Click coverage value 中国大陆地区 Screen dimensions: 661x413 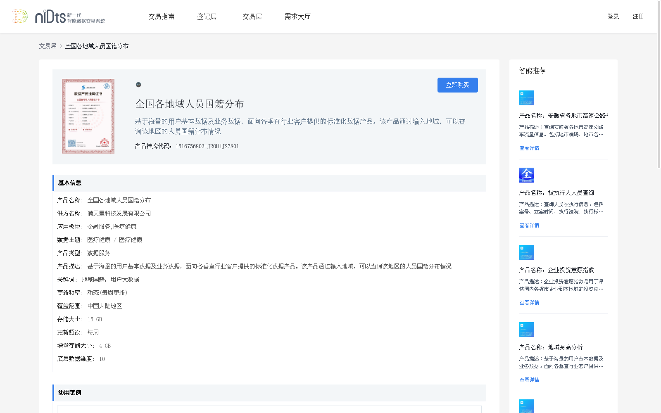(x=105, y=306)
